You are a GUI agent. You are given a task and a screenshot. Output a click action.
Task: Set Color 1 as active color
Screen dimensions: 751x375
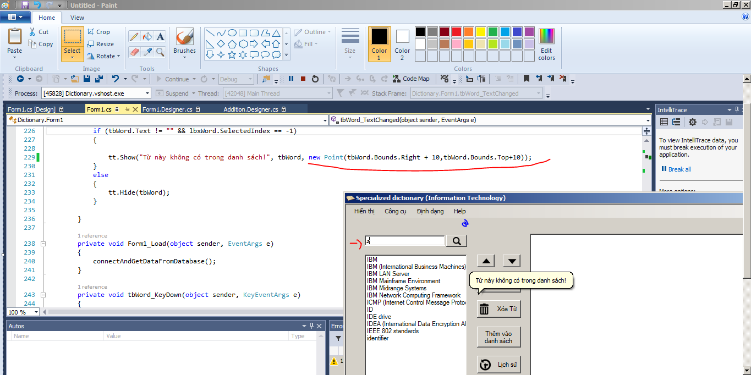tap(379, 43)
